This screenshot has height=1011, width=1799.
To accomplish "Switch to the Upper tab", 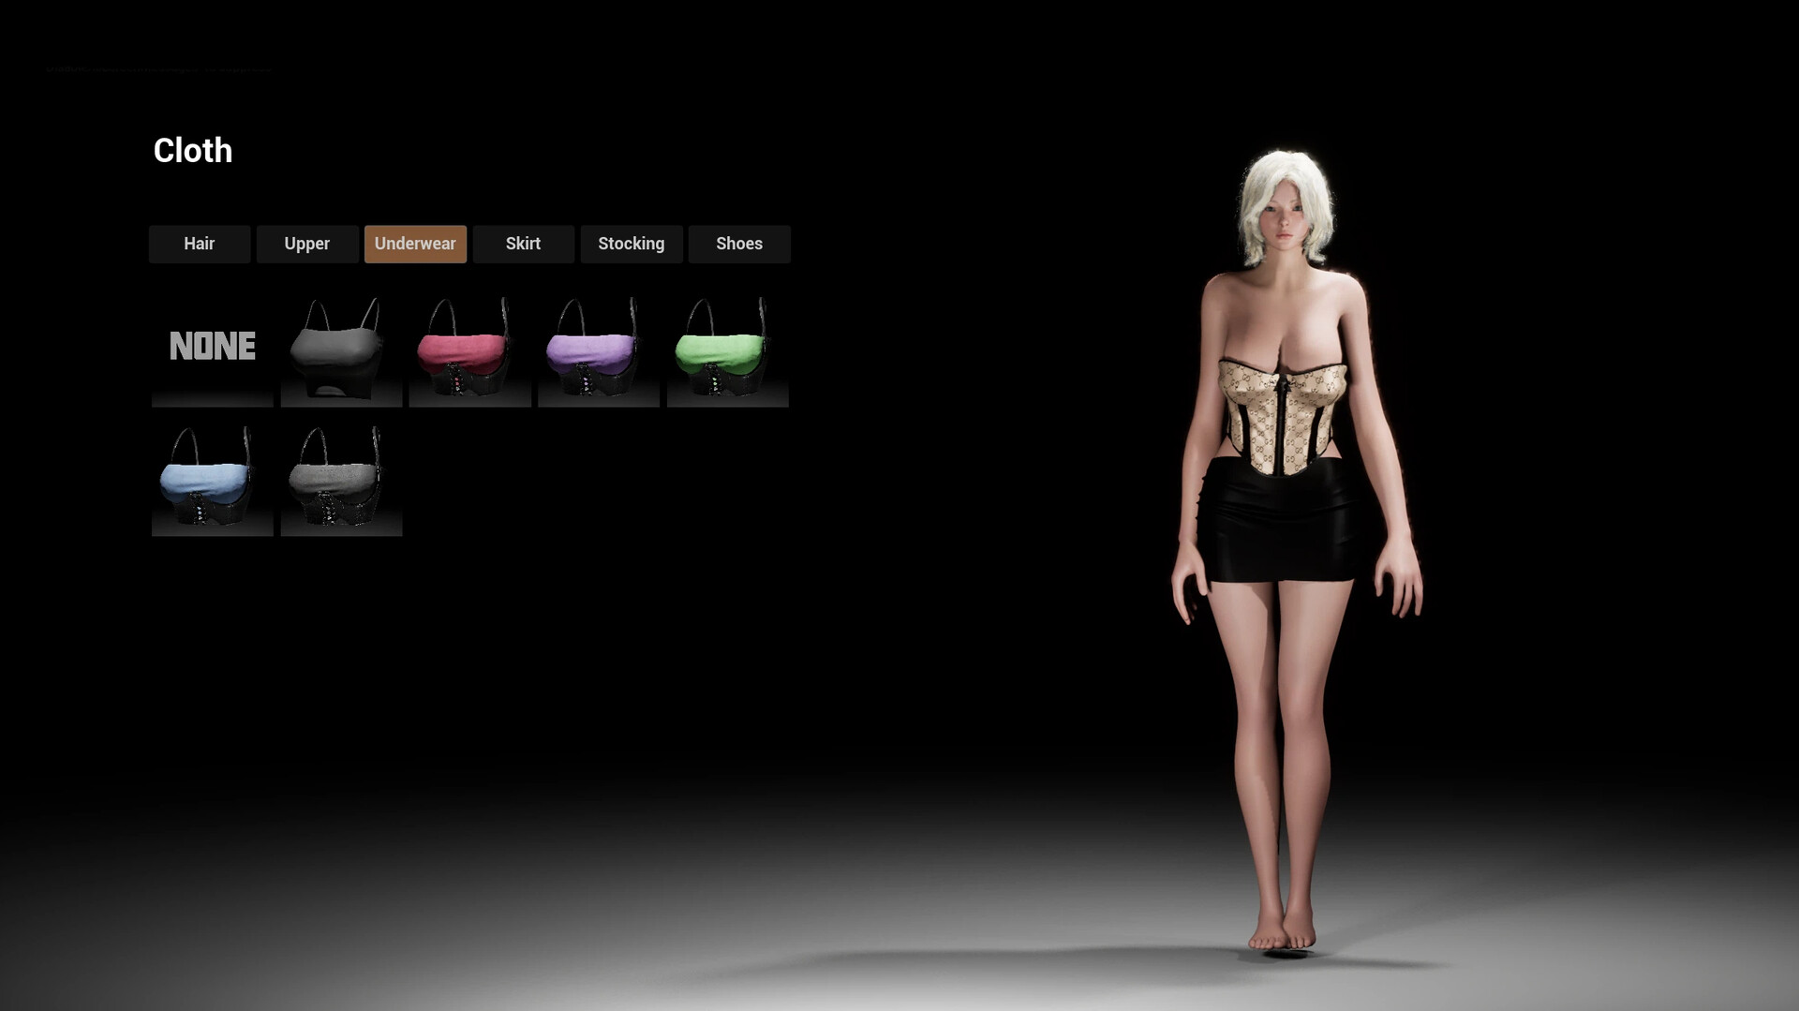I will [x=307, y=244].
